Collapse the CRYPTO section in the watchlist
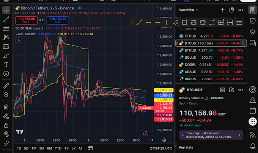 tap(181, 29)
